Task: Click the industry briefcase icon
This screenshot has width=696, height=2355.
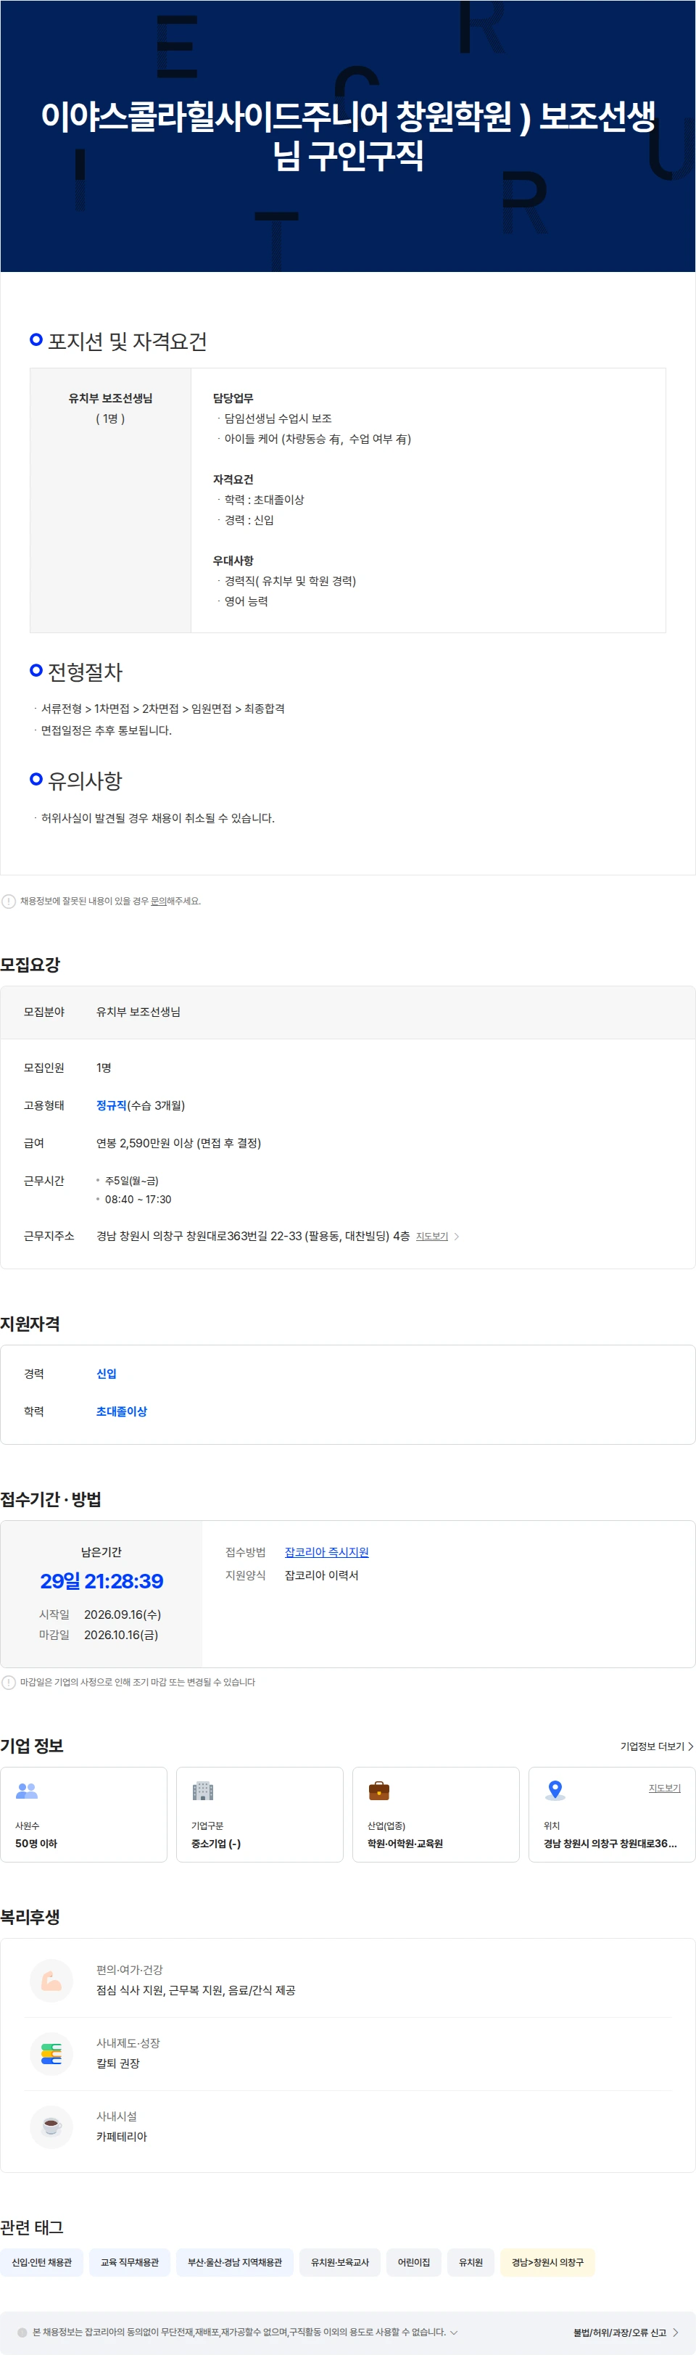Action: 379,1790
